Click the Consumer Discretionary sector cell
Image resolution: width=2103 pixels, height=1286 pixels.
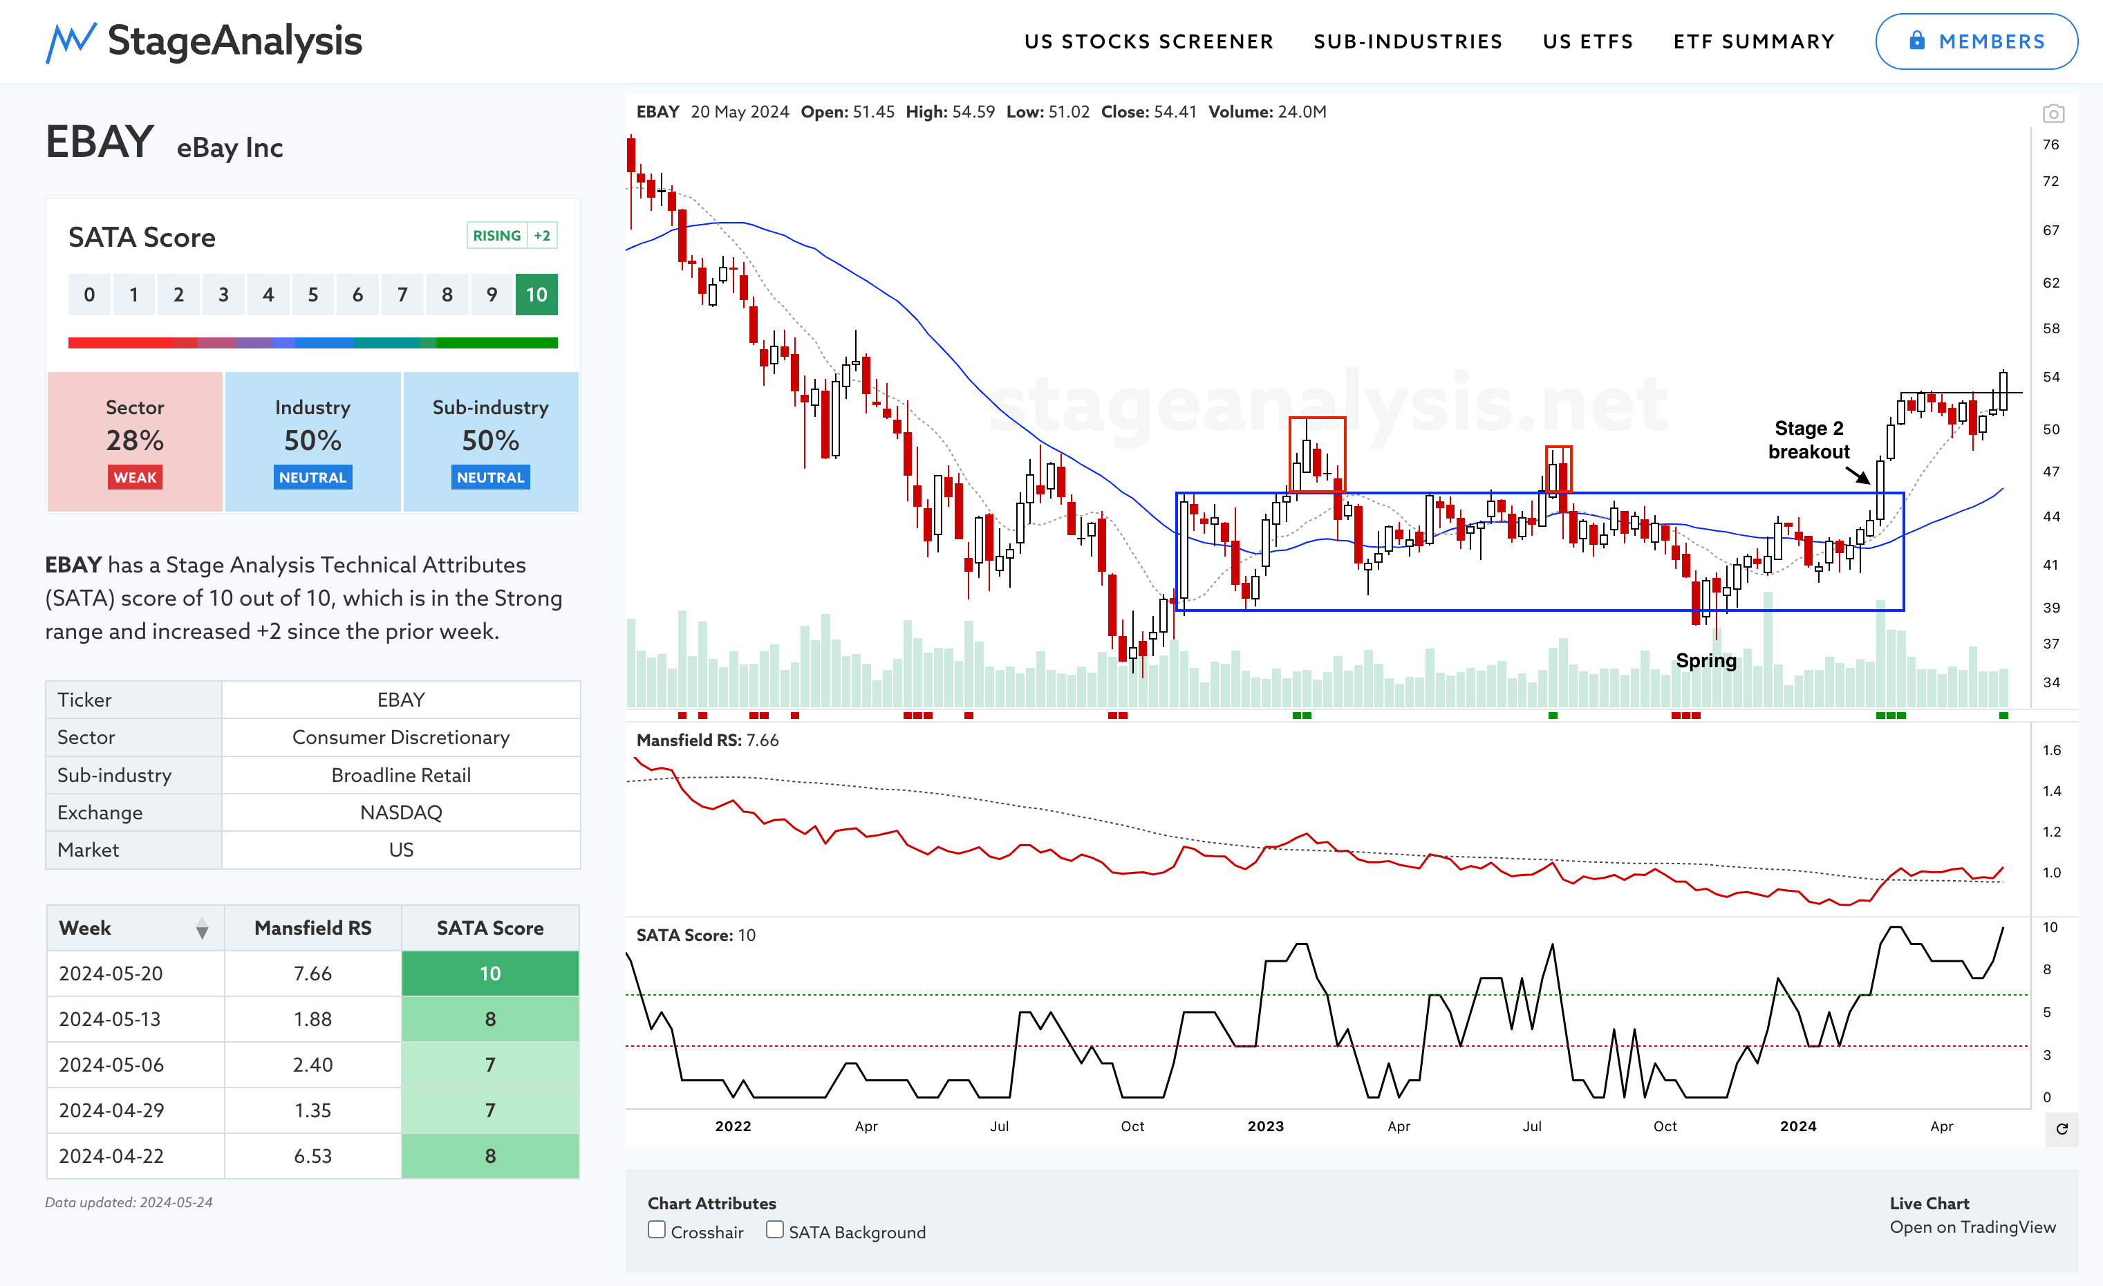pos(401,737)
